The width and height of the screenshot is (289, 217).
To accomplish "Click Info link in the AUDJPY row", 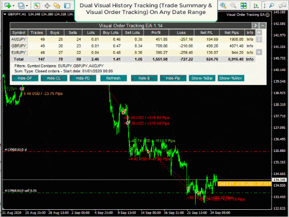I will (x=250, y=40).
